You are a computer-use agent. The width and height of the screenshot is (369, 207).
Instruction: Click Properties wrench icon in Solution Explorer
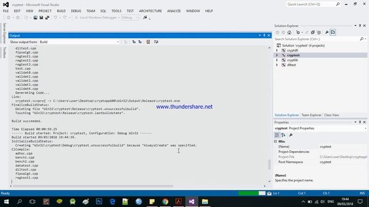(x=327, y=32)
